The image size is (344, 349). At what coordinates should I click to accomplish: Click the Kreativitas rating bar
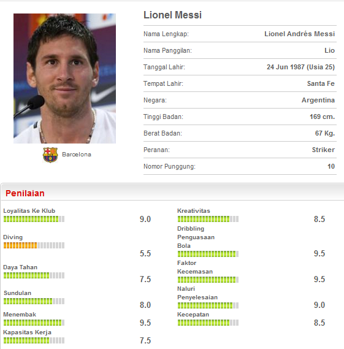coord(208,219)
